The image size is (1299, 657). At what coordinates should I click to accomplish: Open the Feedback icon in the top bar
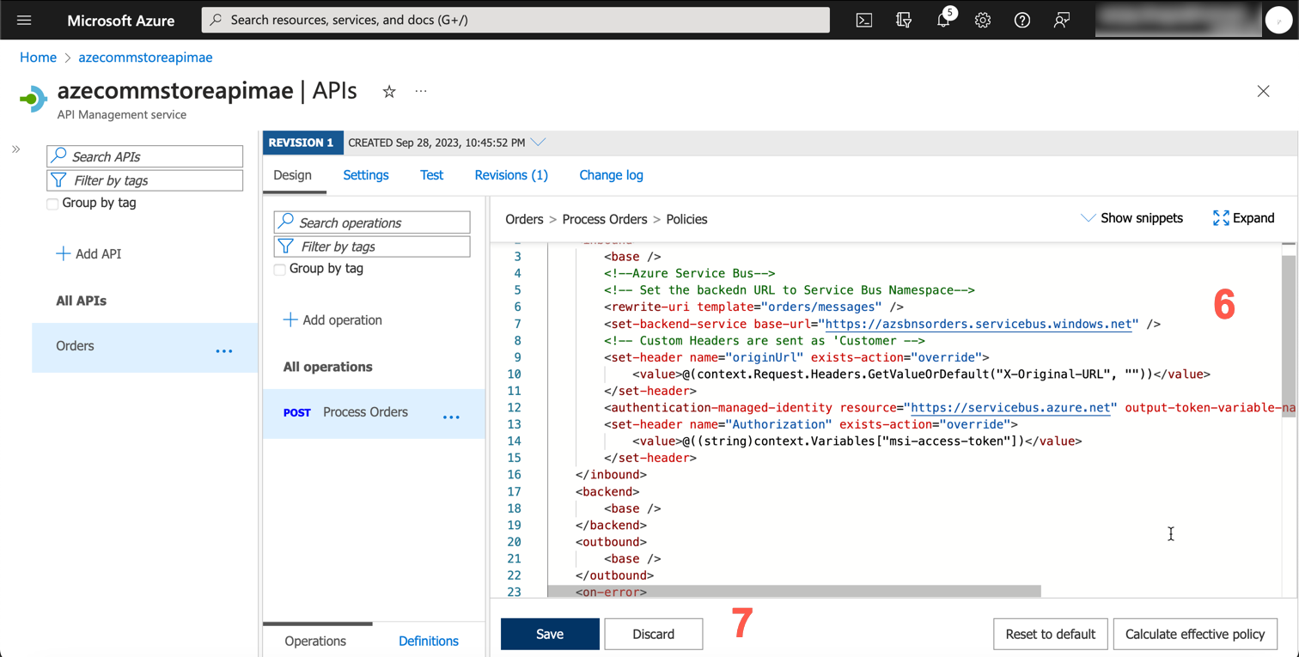pyautogui.click(x=1062, y=20)
